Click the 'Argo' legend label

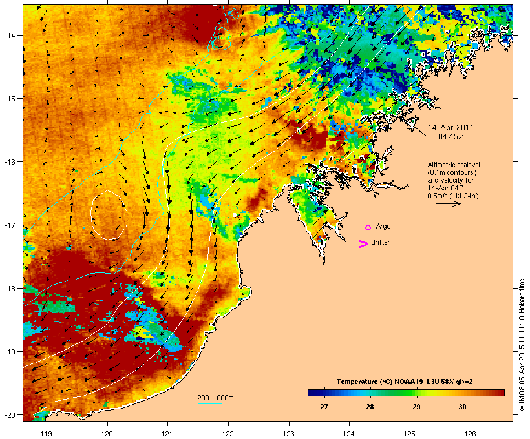click(383, 226)
